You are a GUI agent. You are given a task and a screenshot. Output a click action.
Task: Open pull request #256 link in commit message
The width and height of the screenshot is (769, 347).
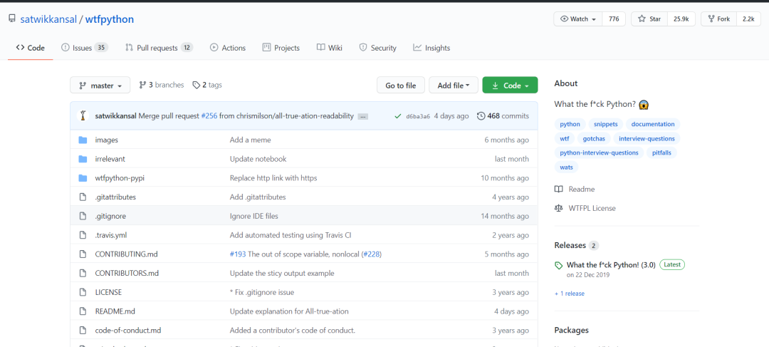(x=209, y=116)
